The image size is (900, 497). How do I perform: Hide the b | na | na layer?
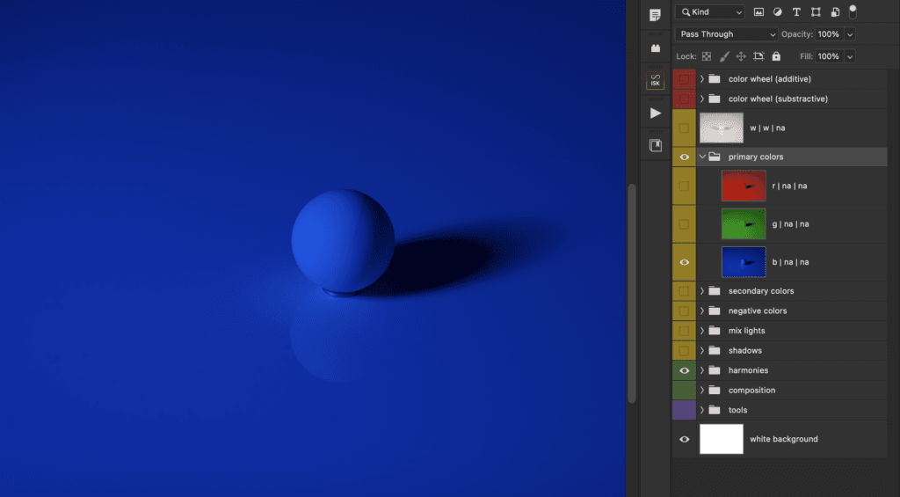point(684,262)
